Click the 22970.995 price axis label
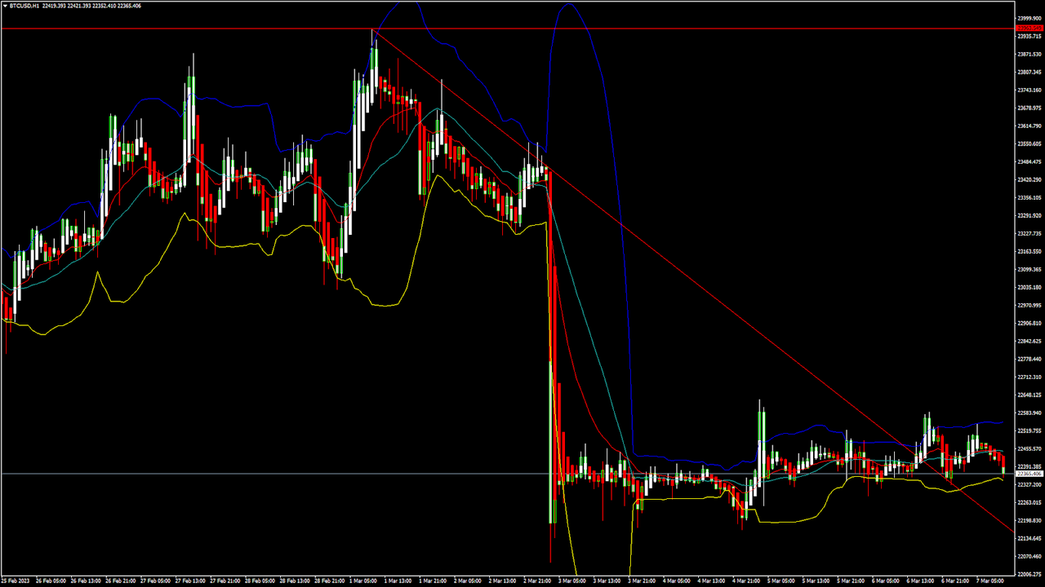Screen dimensions: 1045x587 [x=1029, y=305]
